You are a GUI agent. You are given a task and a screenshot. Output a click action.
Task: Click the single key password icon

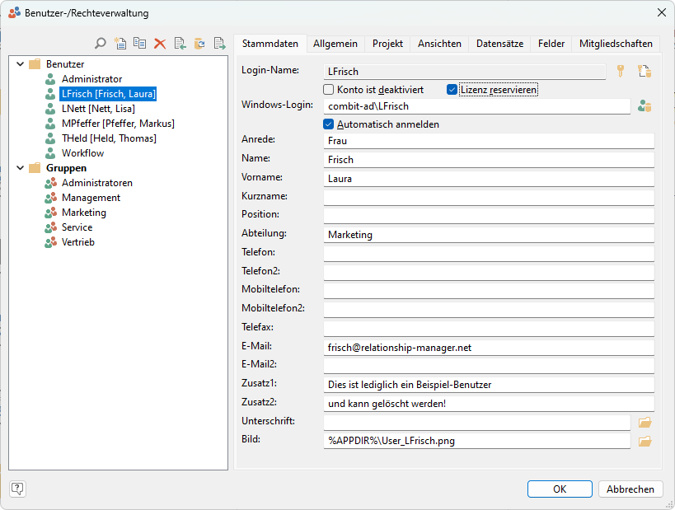pyautogui.click(x=621, y=72)
